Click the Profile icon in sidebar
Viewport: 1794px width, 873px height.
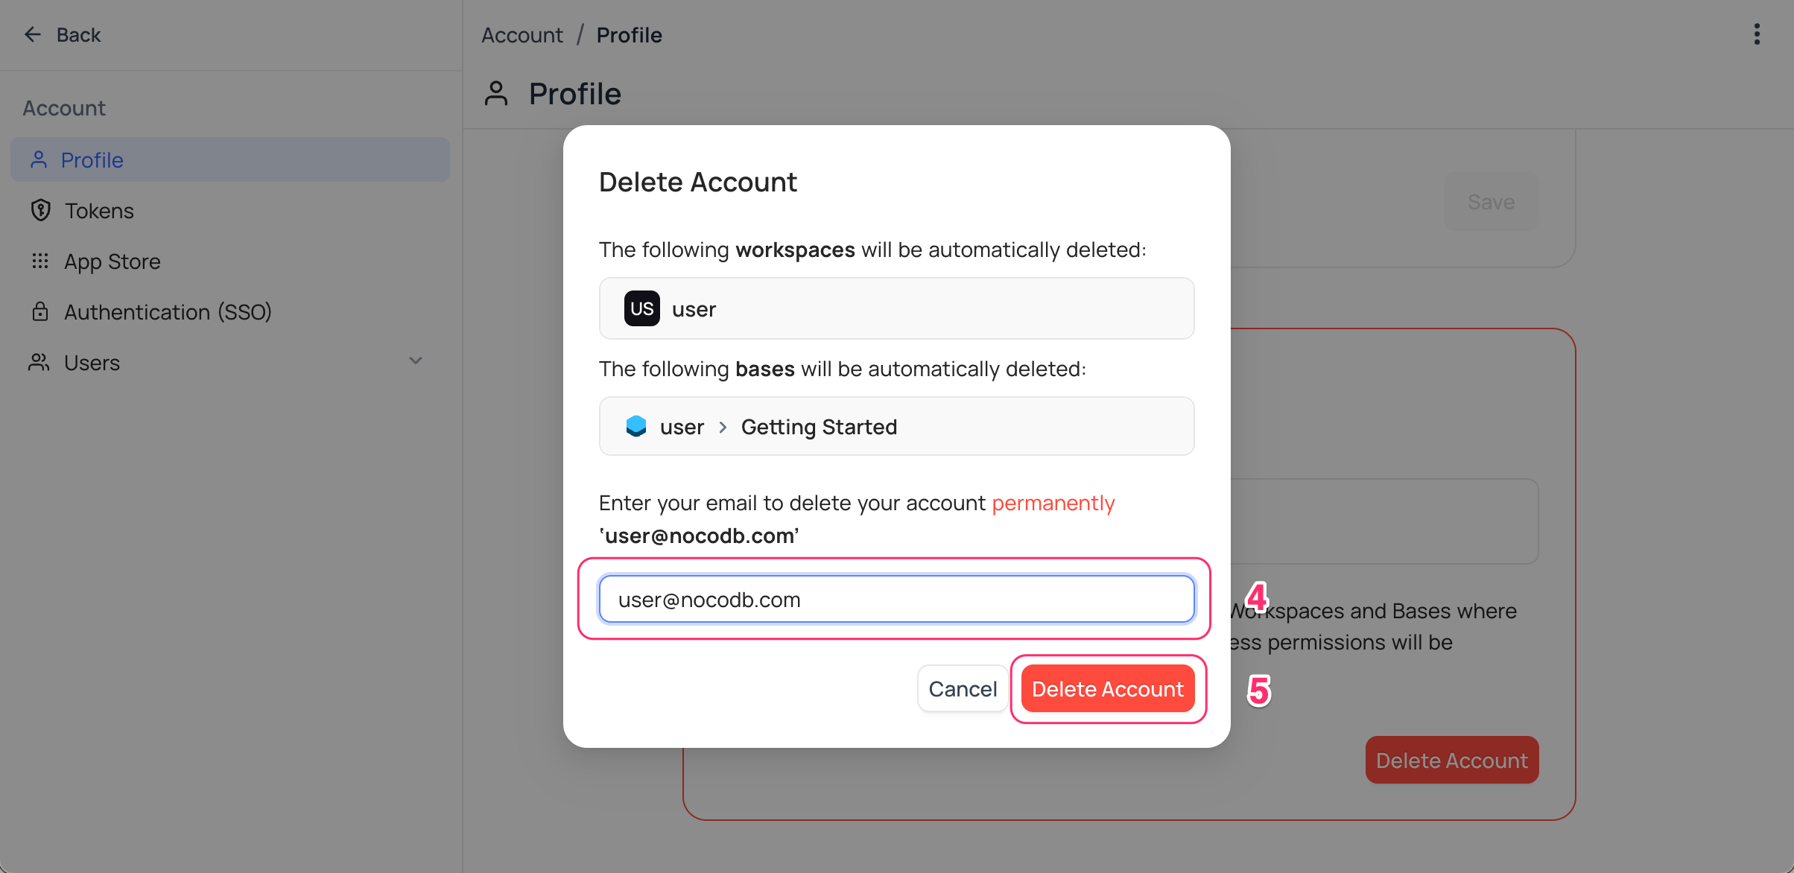(38, 159)
